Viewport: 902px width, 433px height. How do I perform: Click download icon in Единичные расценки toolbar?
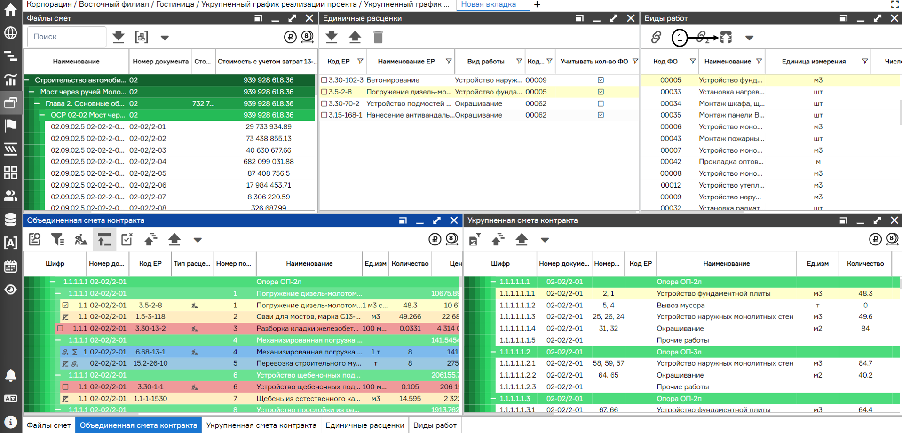coord(332,37)
